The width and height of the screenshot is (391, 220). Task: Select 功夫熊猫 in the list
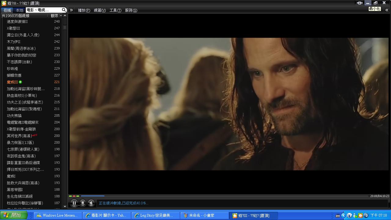click(x=14, y=116)
